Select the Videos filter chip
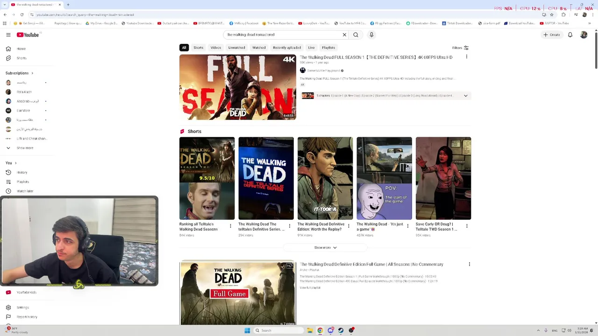 pyautogui.click(x=215, y=48)
